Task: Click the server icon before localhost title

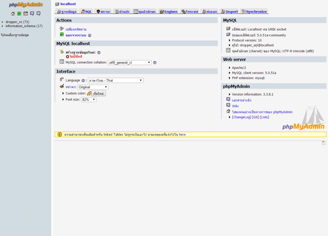Action: pyautogui.click(x=57, y=4)
